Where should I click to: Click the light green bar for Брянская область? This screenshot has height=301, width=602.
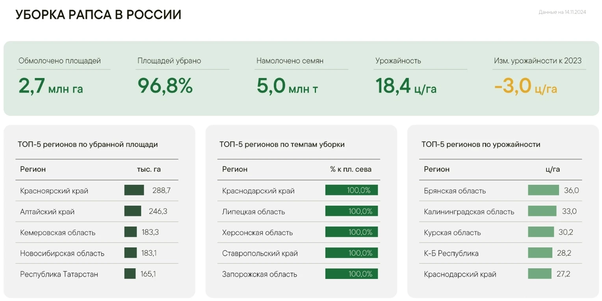[x=543, y=190]
